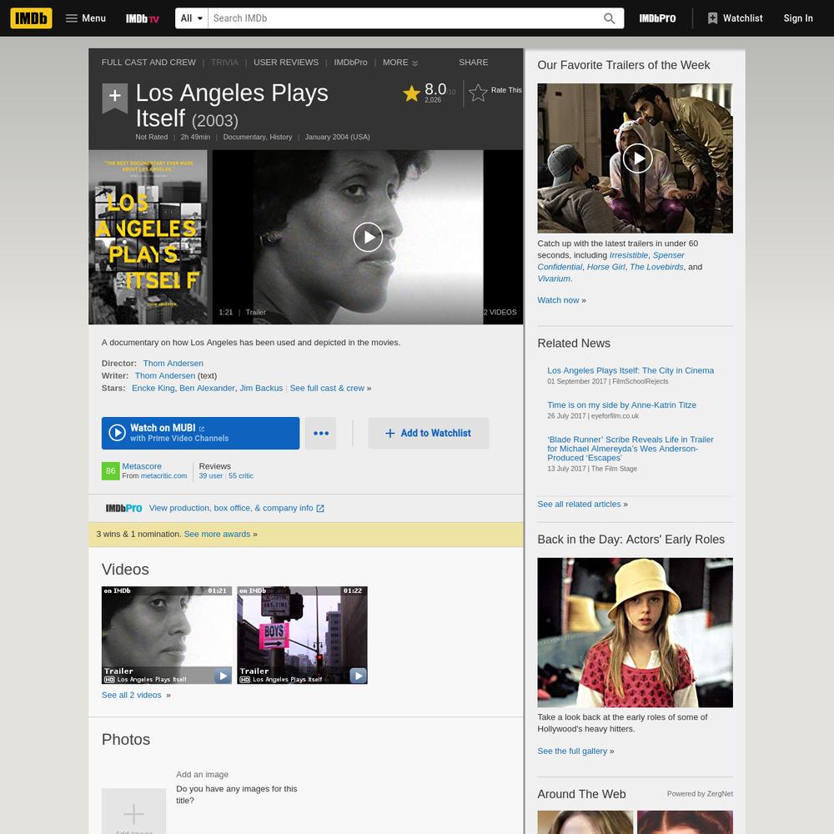Open Encke King link
This screenshot has width=834, height=834.
pos(153,389)
